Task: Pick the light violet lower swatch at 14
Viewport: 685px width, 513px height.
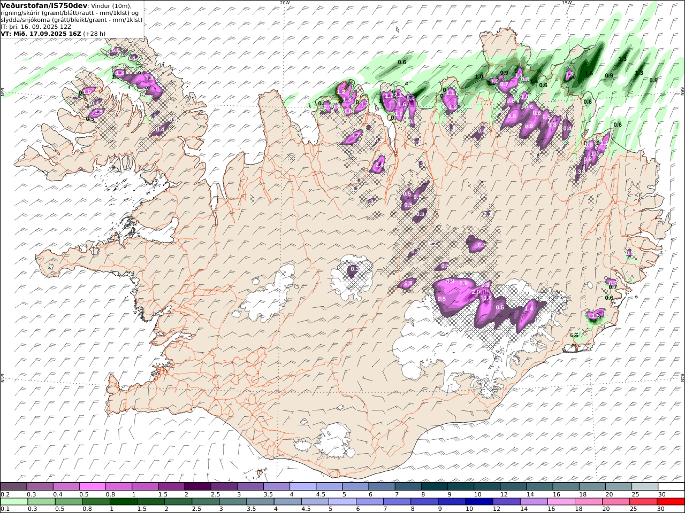Action: click(x=534, y=502)
